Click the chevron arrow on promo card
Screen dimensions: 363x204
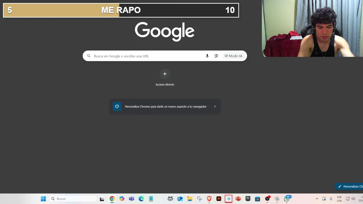point(215,107)
